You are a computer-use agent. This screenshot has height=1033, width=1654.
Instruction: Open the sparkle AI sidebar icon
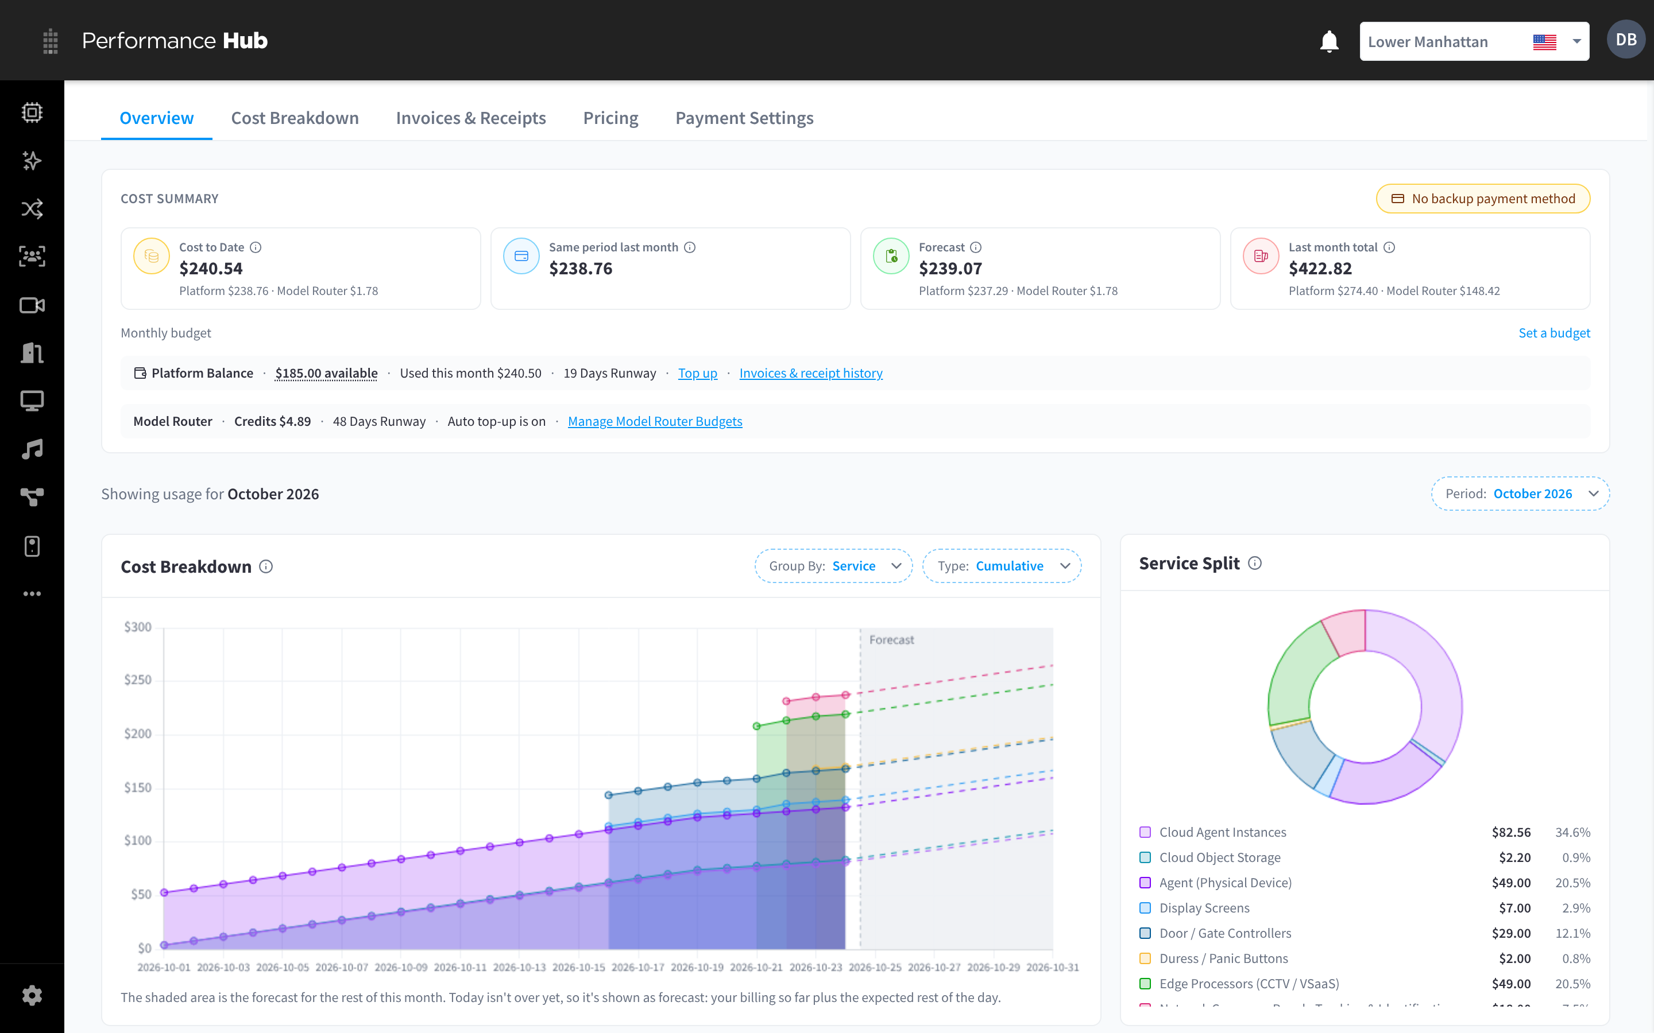tap(32, 161)
